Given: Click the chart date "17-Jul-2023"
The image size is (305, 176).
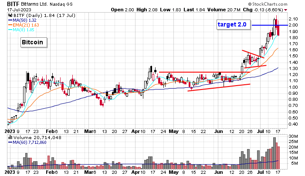Looking at the screenshot, I should (x=19, y=10).
